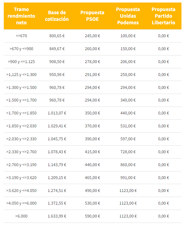This screenshot has height=226, width=184.
Task: Select the PSOE value '530,00 €'
Action: [93, 203]
